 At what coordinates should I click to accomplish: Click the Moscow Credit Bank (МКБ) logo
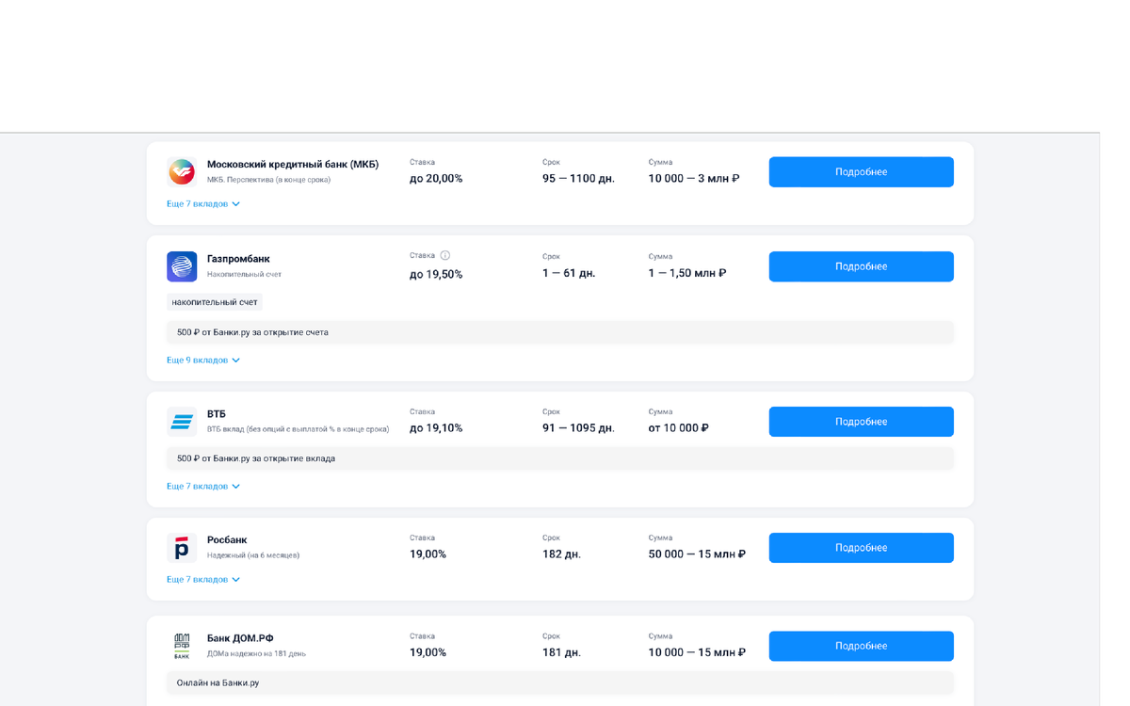[x=182, y=171]
